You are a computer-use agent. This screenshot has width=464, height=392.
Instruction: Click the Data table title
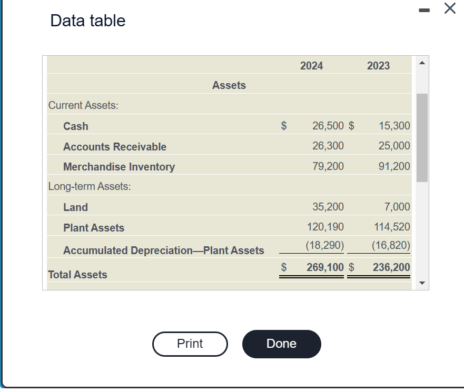[87, 20]
